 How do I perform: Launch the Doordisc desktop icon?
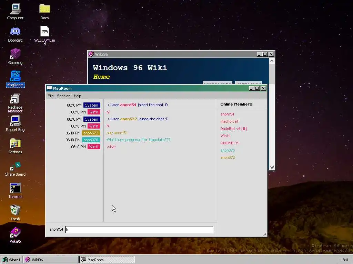[x=15, y=34]
